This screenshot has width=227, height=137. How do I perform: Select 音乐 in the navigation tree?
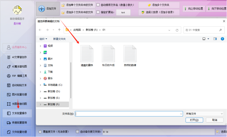click(x=50, y=78)
